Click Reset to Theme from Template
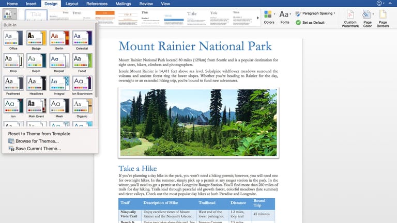The height and width of the screenshot is (223, 397). (39, 134)
